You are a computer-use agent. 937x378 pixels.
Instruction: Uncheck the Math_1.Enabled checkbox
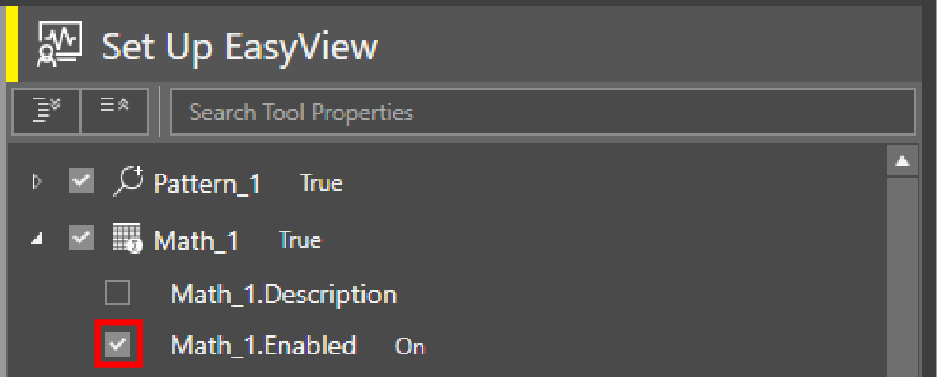tap(118, 345)
